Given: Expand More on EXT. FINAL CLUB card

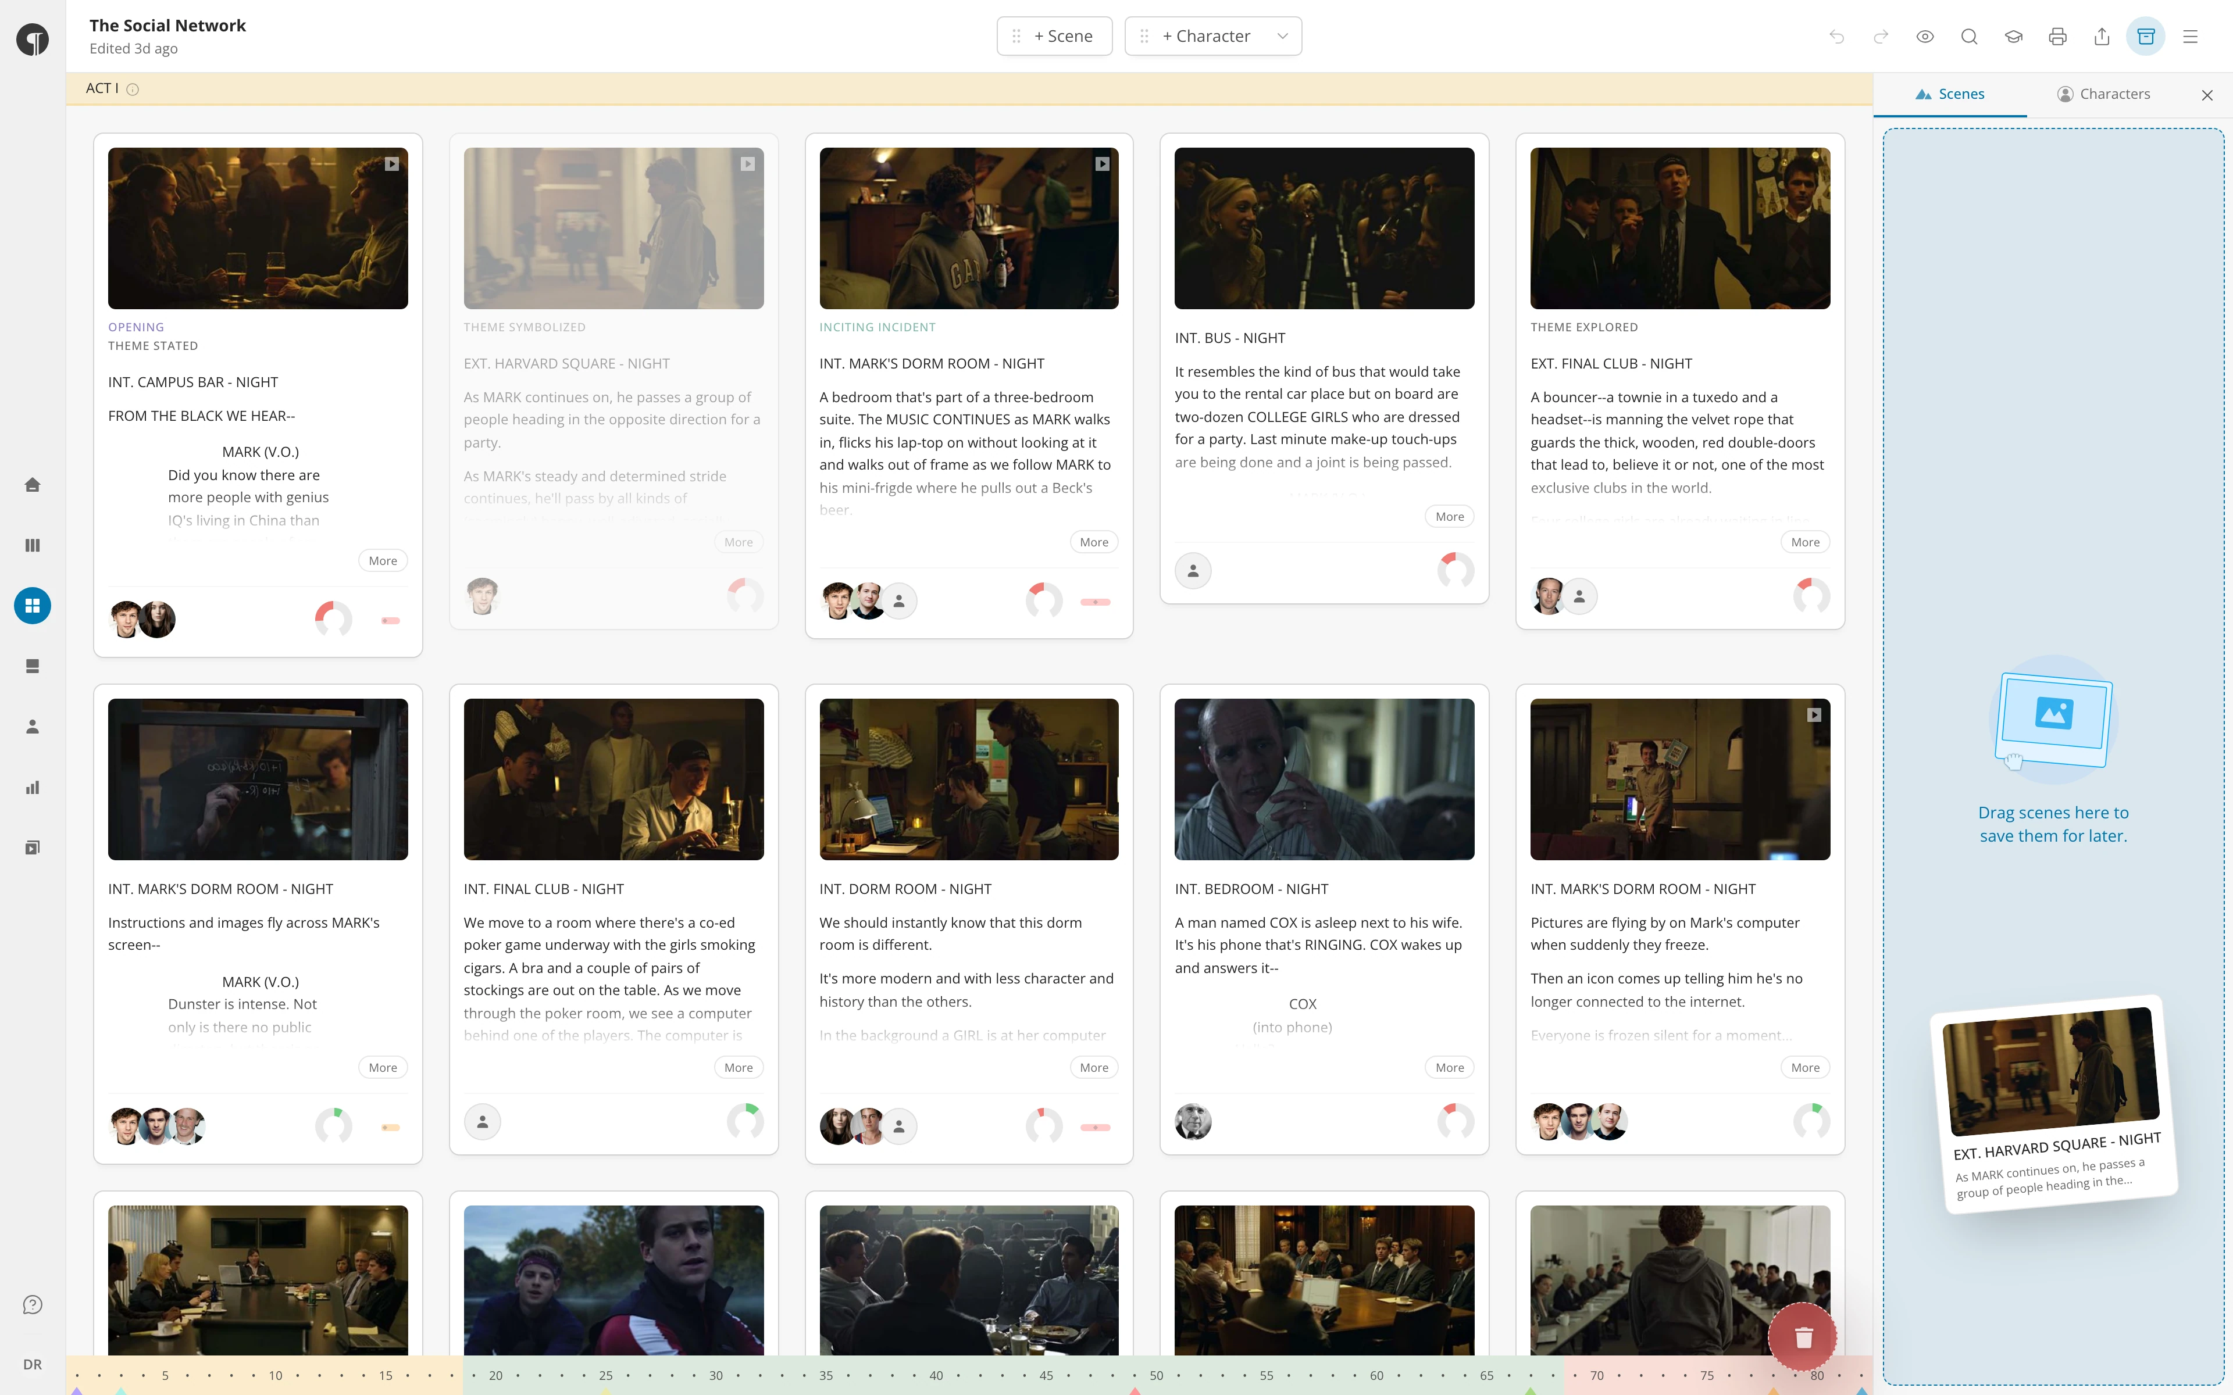Looking at the screenshot, I should click(x=1805, y=542).
